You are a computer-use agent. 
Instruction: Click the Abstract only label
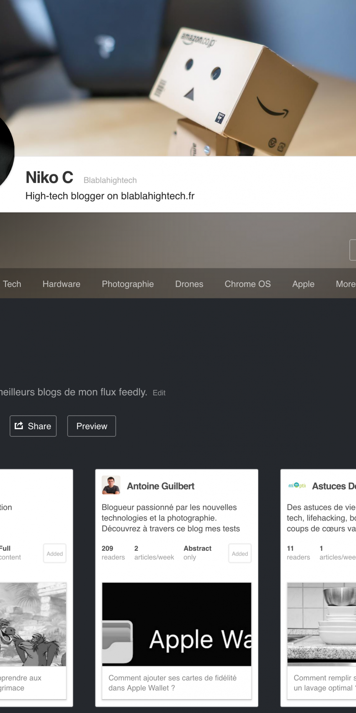click(x=198, y=553)
